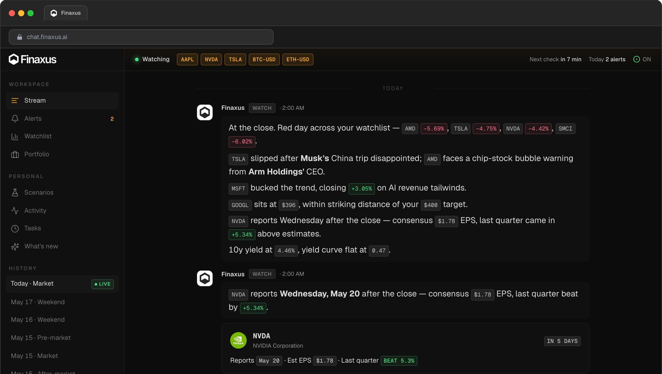
Task: Open May 15 · Market history
Action: tap(62, 356)
